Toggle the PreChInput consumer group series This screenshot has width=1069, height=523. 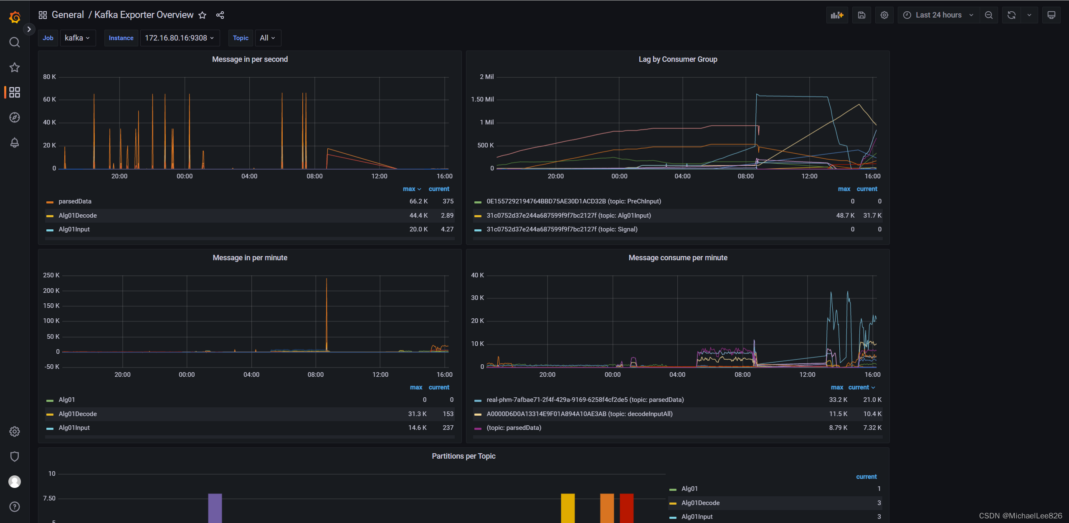[574, 201]
